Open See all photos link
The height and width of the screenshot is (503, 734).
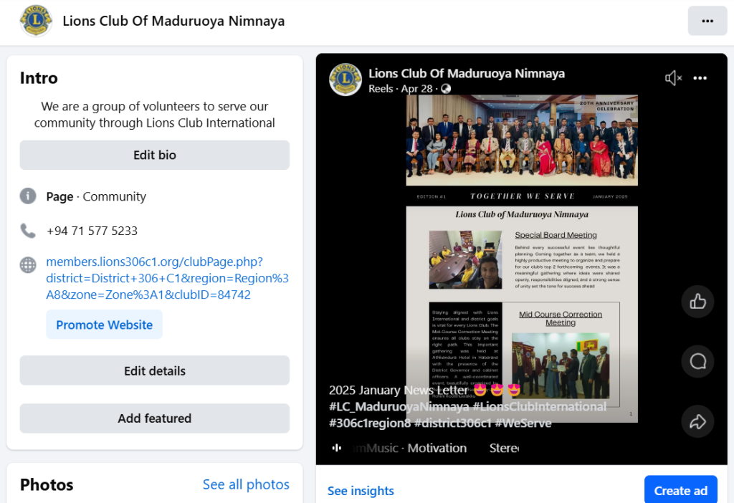[246, 484]
